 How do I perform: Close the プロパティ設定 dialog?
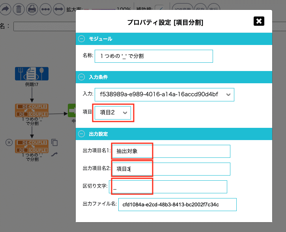point(259,21)
